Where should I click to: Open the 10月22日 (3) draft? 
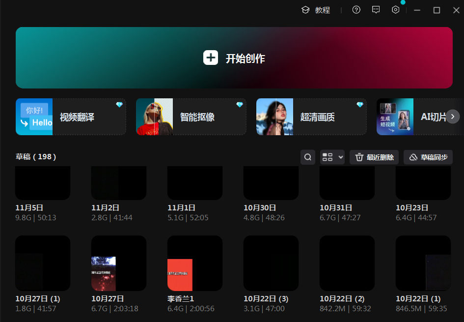271,263
